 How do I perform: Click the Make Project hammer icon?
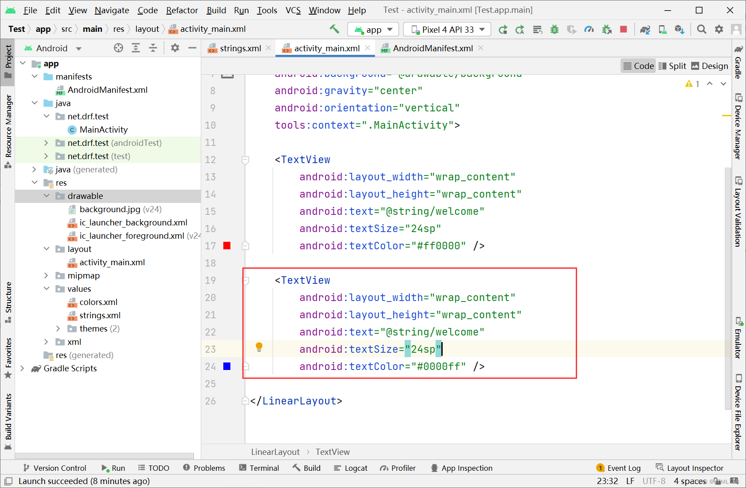coord(334,29)
